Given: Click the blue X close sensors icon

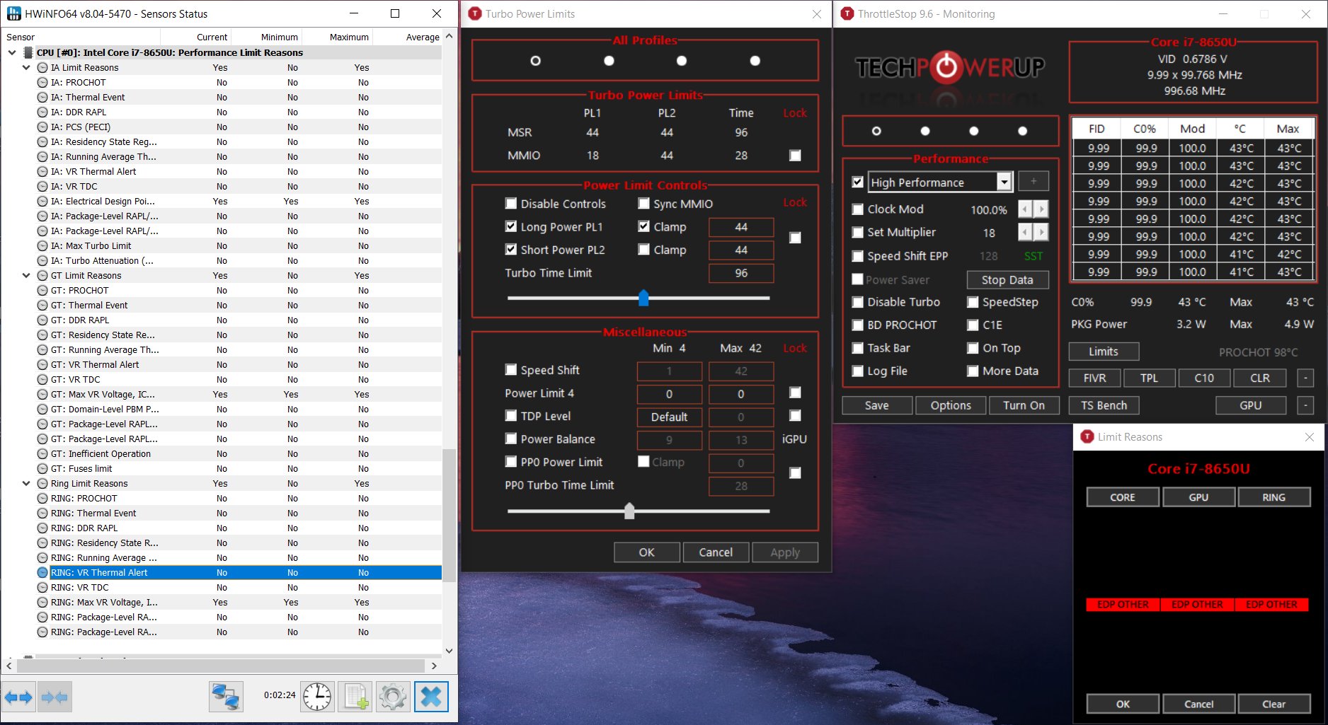Looking at the screenshot, I should point(431,697).
